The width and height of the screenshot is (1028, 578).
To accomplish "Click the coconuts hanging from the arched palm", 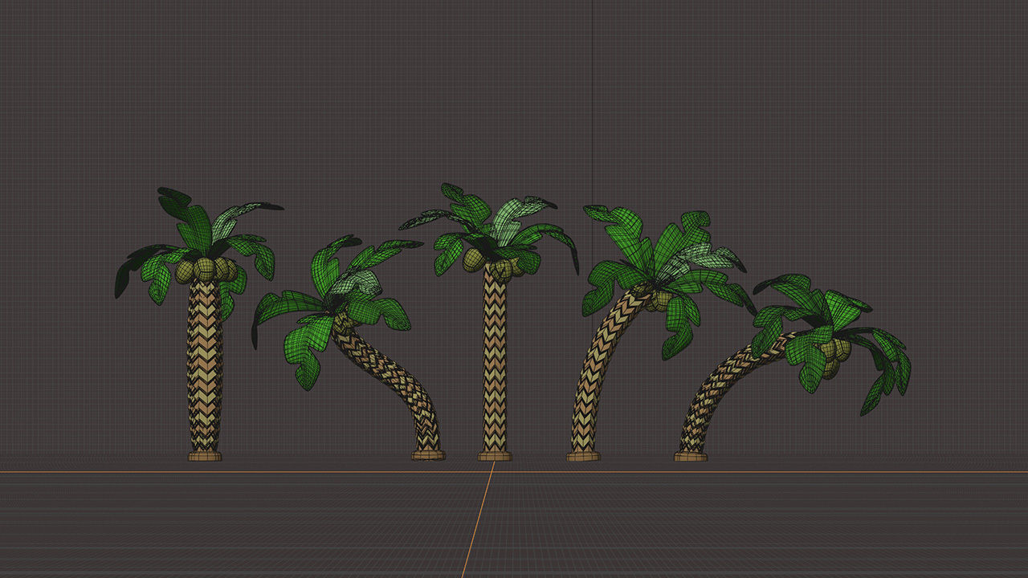I will (835, 358).
